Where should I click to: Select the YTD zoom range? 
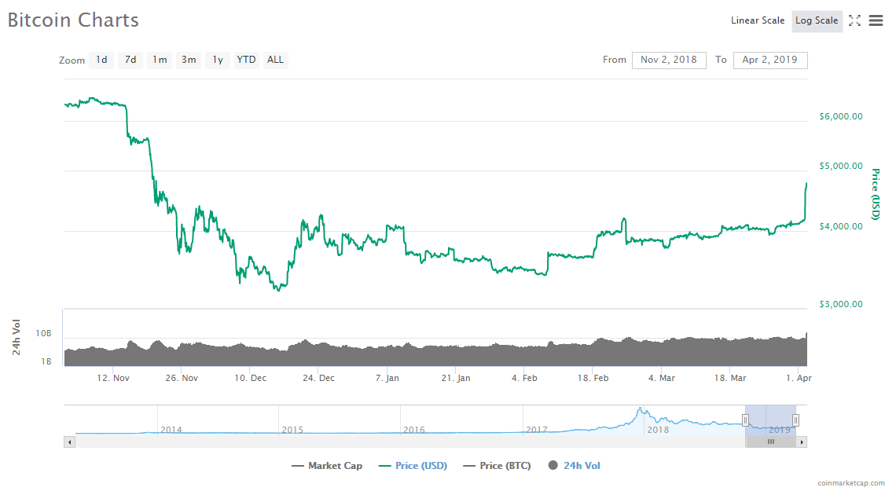[246, 60]
